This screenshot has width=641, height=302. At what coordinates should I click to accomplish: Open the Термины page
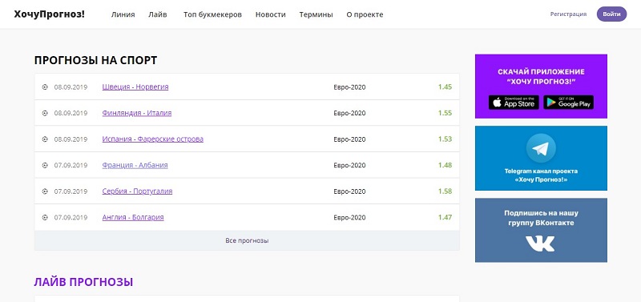pos(316,14)
